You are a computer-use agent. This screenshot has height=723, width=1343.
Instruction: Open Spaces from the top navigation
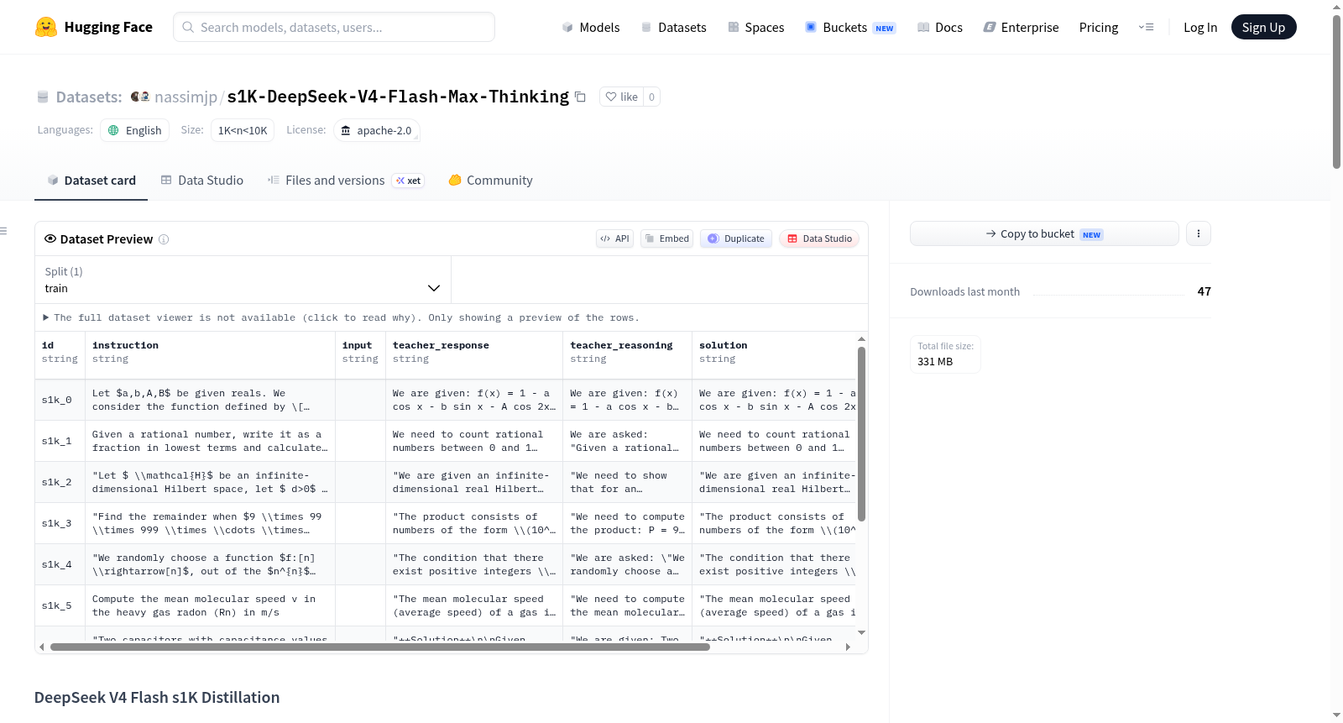(x=755, y=27)
